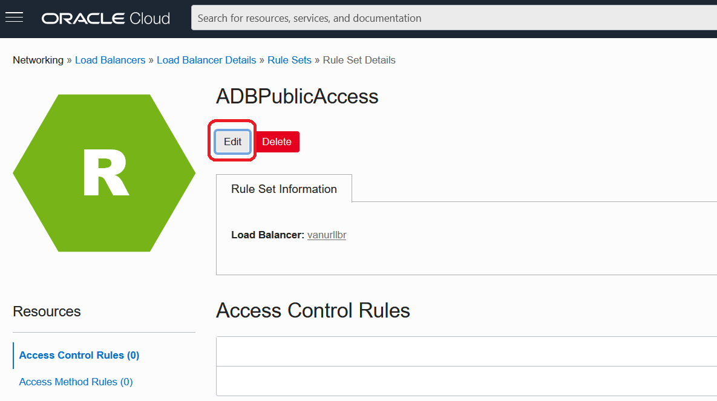
Task: Click the Oracle Cloud logo
Action: pos(106,18)
